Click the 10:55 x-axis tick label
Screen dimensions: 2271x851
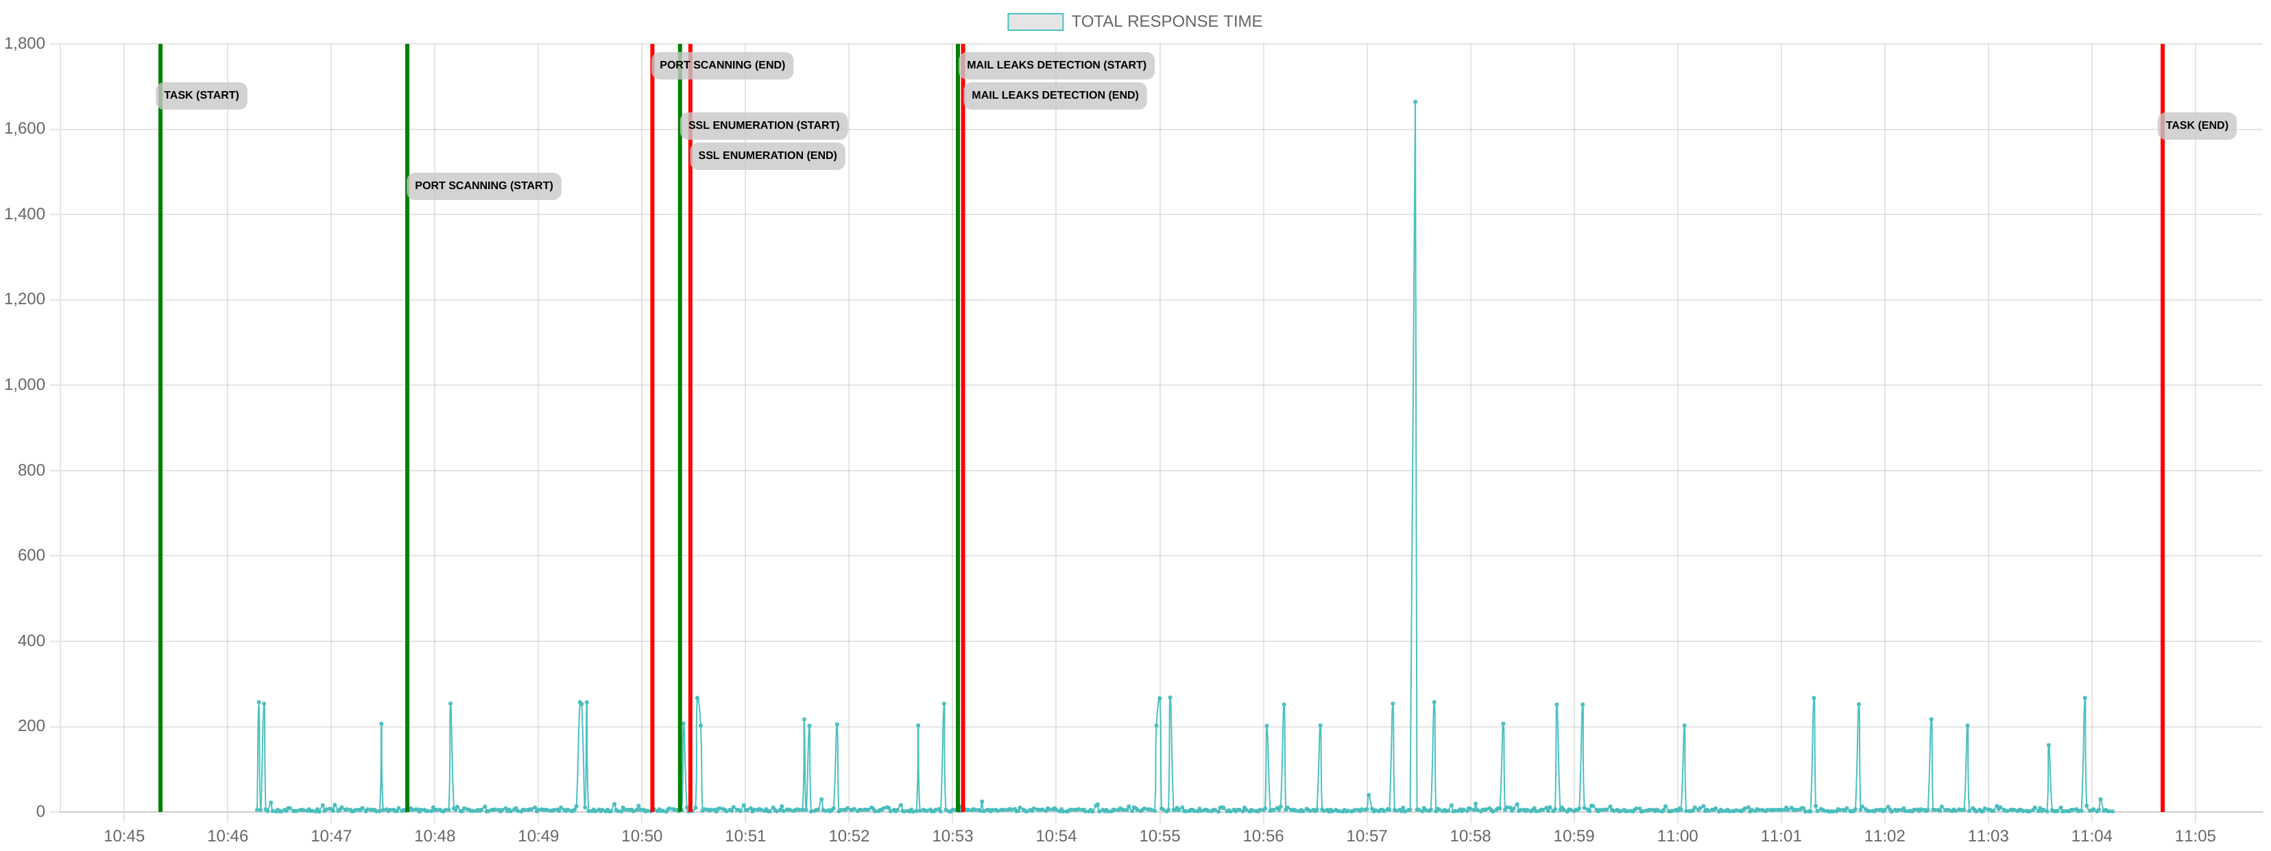click(x=1160, y=836)
